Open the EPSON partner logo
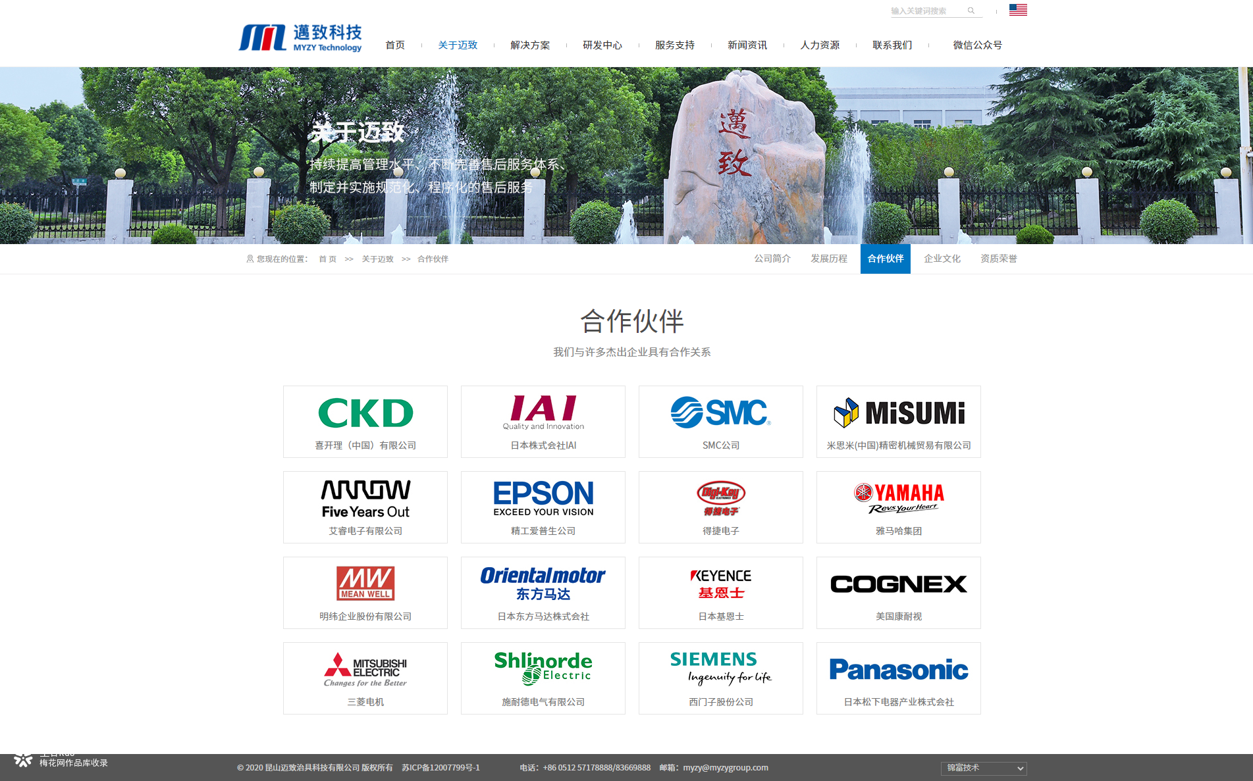The height and width of the screenshot is (781, 1253). coord(543,499)
